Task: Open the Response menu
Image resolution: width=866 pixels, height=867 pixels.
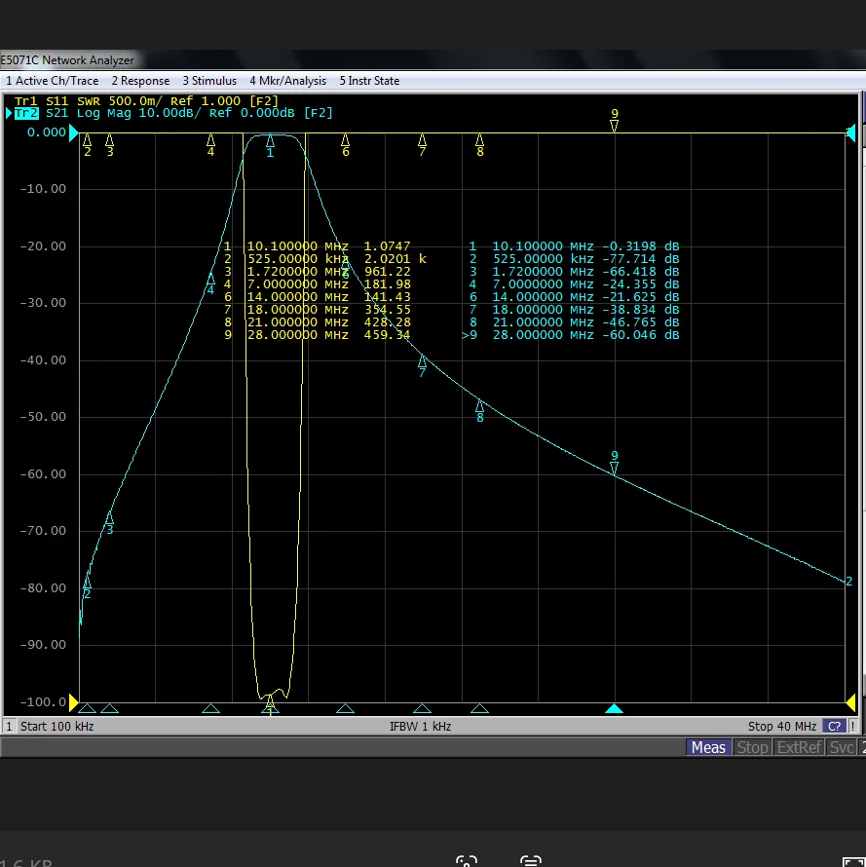Action: point(140,81)
